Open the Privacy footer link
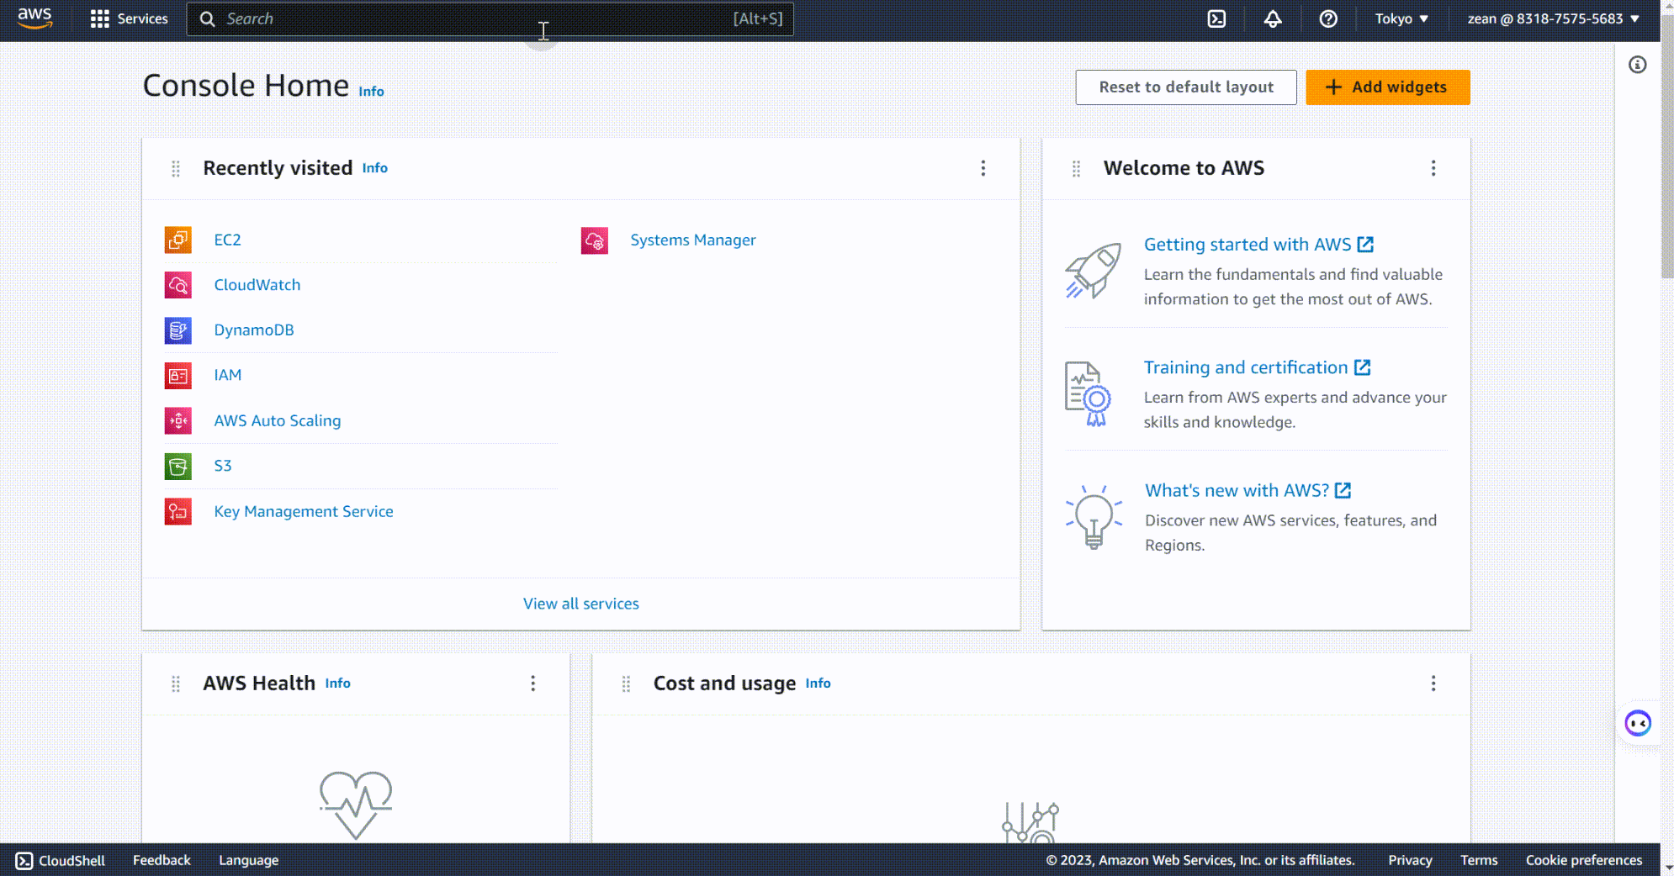 point(1410,860)
